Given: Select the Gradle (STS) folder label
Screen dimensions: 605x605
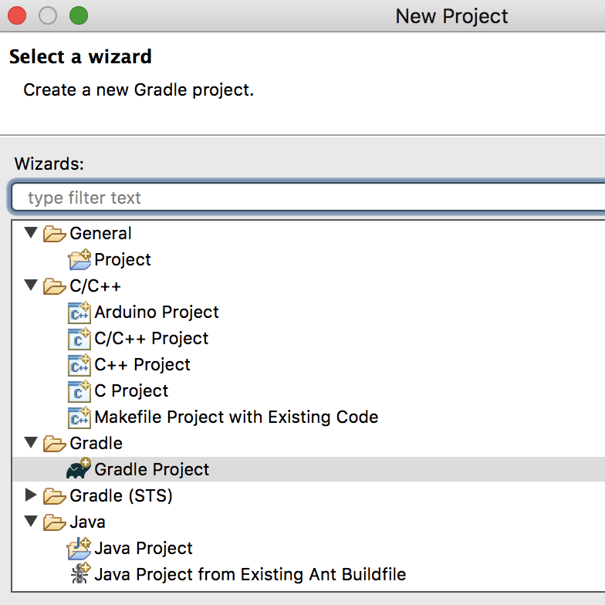Looking at the screenshot, I should coord(120,495).
